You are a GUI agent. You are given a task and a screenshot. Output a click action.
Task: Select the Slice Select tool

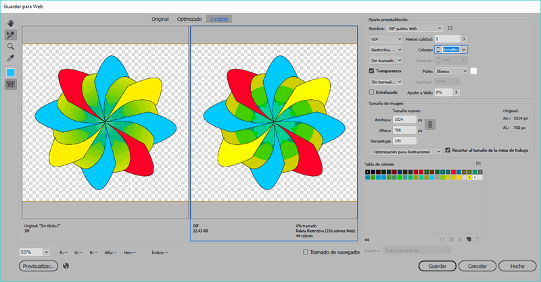pos(11,34)
